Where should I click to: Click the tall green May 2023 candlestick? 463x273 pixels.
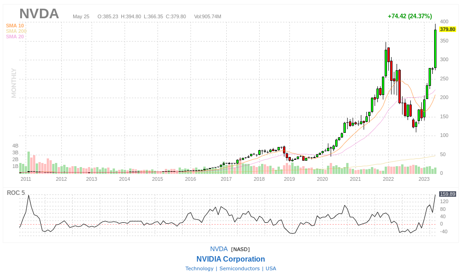point(435,49)
